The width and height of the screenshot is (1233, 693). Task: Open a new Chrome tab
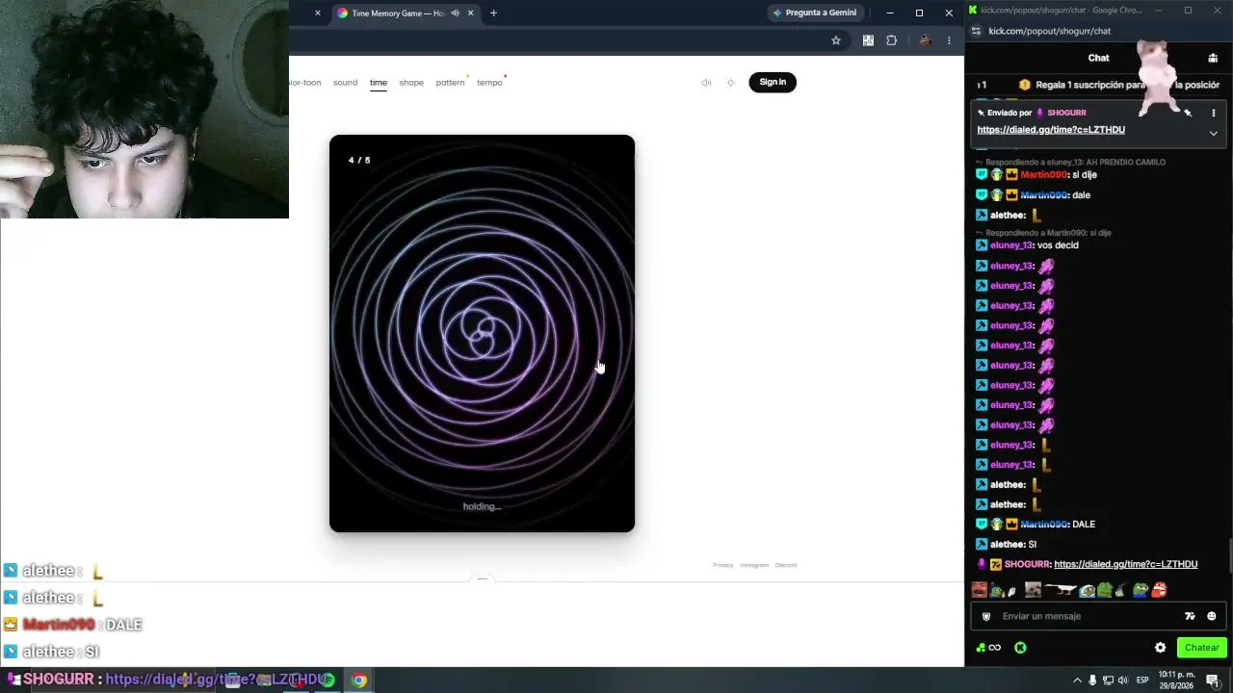coord(493,13)
